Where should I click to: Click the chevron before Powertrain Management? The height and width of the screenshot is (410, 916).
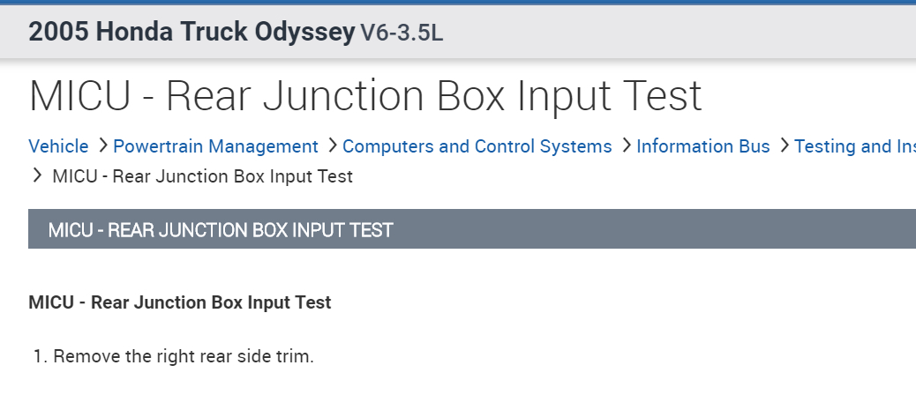[x=102, y=145]
